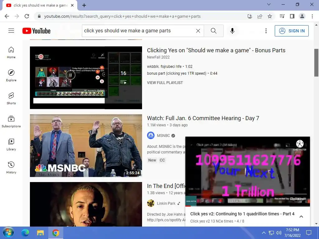The height and width of the screenshot is (239, 319).
Task: Open Shorts in the sidebar
Action: pyautogui.click(x=11, y=99)
